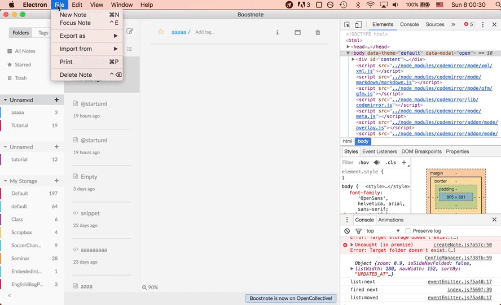The width and height of the screenshot is (501, 305).
Task: Switch note list to compact list view
Action: 129,49
